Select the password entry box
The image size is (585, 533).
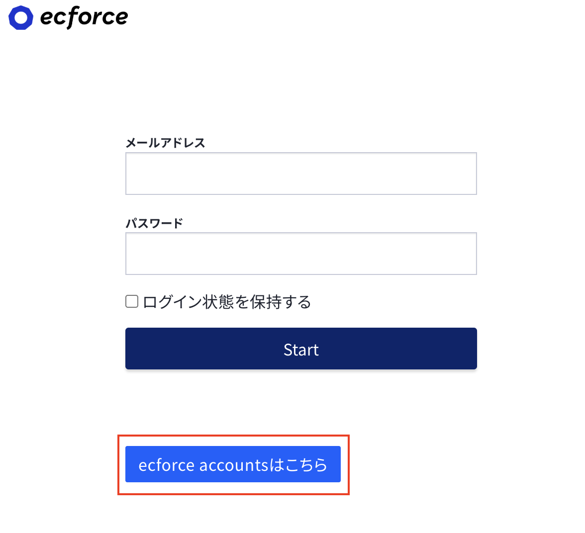[x=300, y=253]
